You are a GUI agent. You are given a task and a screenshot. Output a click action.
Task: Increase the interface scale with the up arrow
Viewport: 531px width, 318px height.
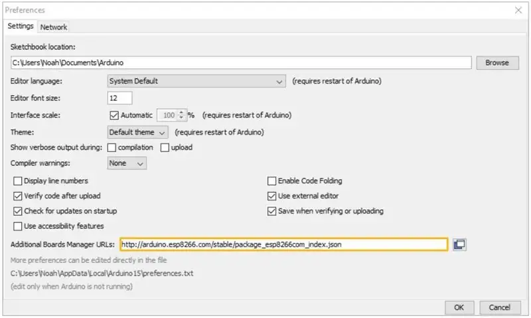[x=181, y=112]
